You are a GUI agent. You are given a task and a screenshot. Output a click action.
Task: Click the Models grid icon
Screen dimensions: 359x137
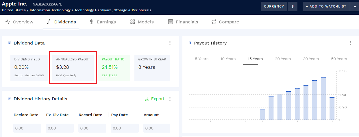pyautogui.click(x=133, y=22)
